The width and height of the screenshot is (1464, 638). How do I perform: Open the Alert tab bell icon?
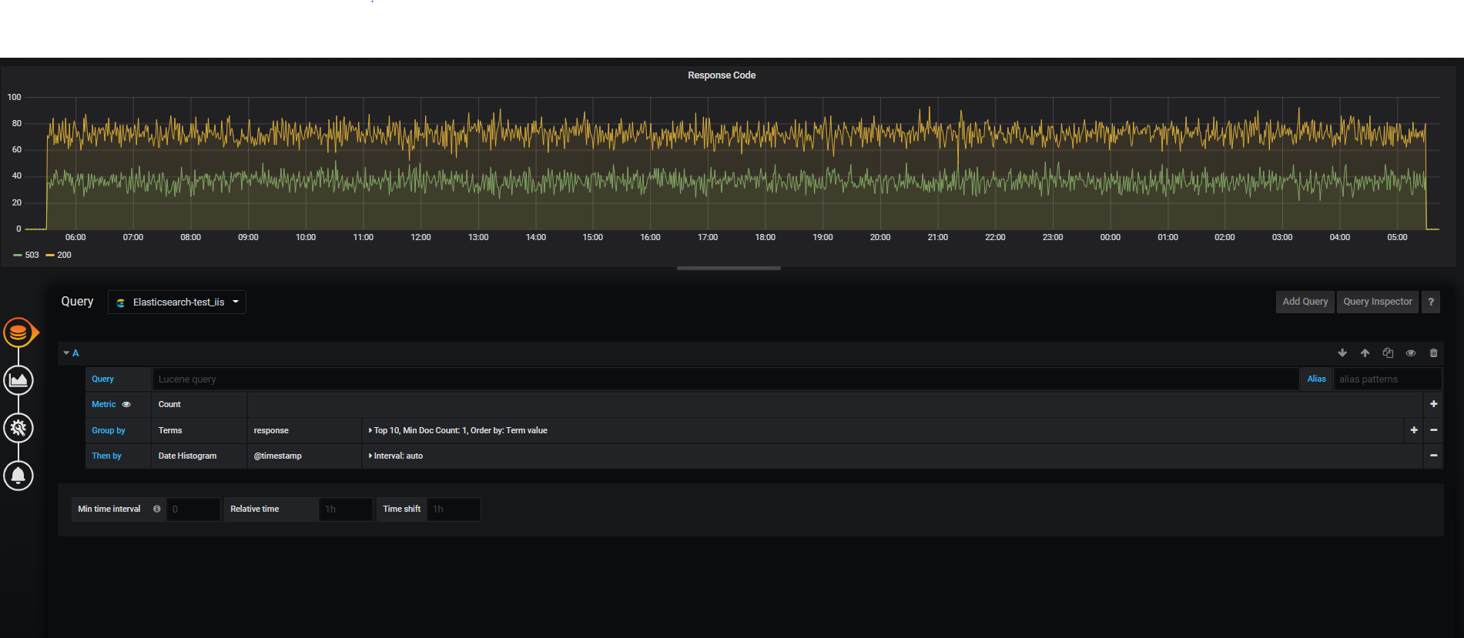(18, 476)
